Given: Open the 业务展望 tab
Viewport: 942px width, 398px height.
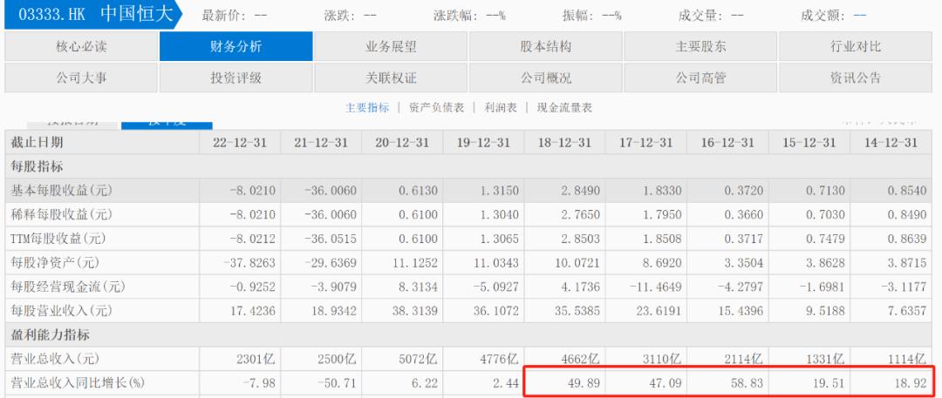Looking at the screenshot, I should (391, 46).
